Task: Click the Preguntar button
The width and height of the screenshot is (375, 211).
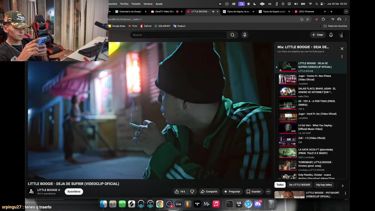Action: pyautogui.click(x=232, y=192)
